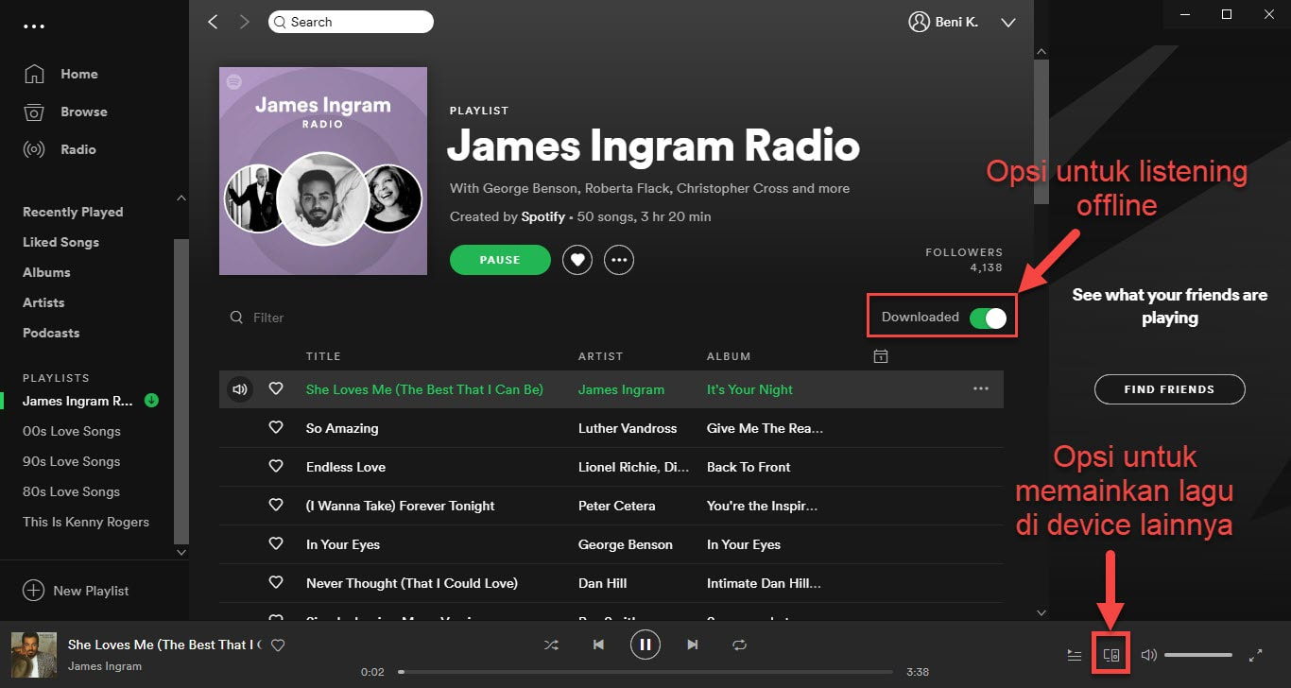The height and width of the screenshot is (688, 1291).
Task: Like the playlist with heart button
Action: pos(577,260)
